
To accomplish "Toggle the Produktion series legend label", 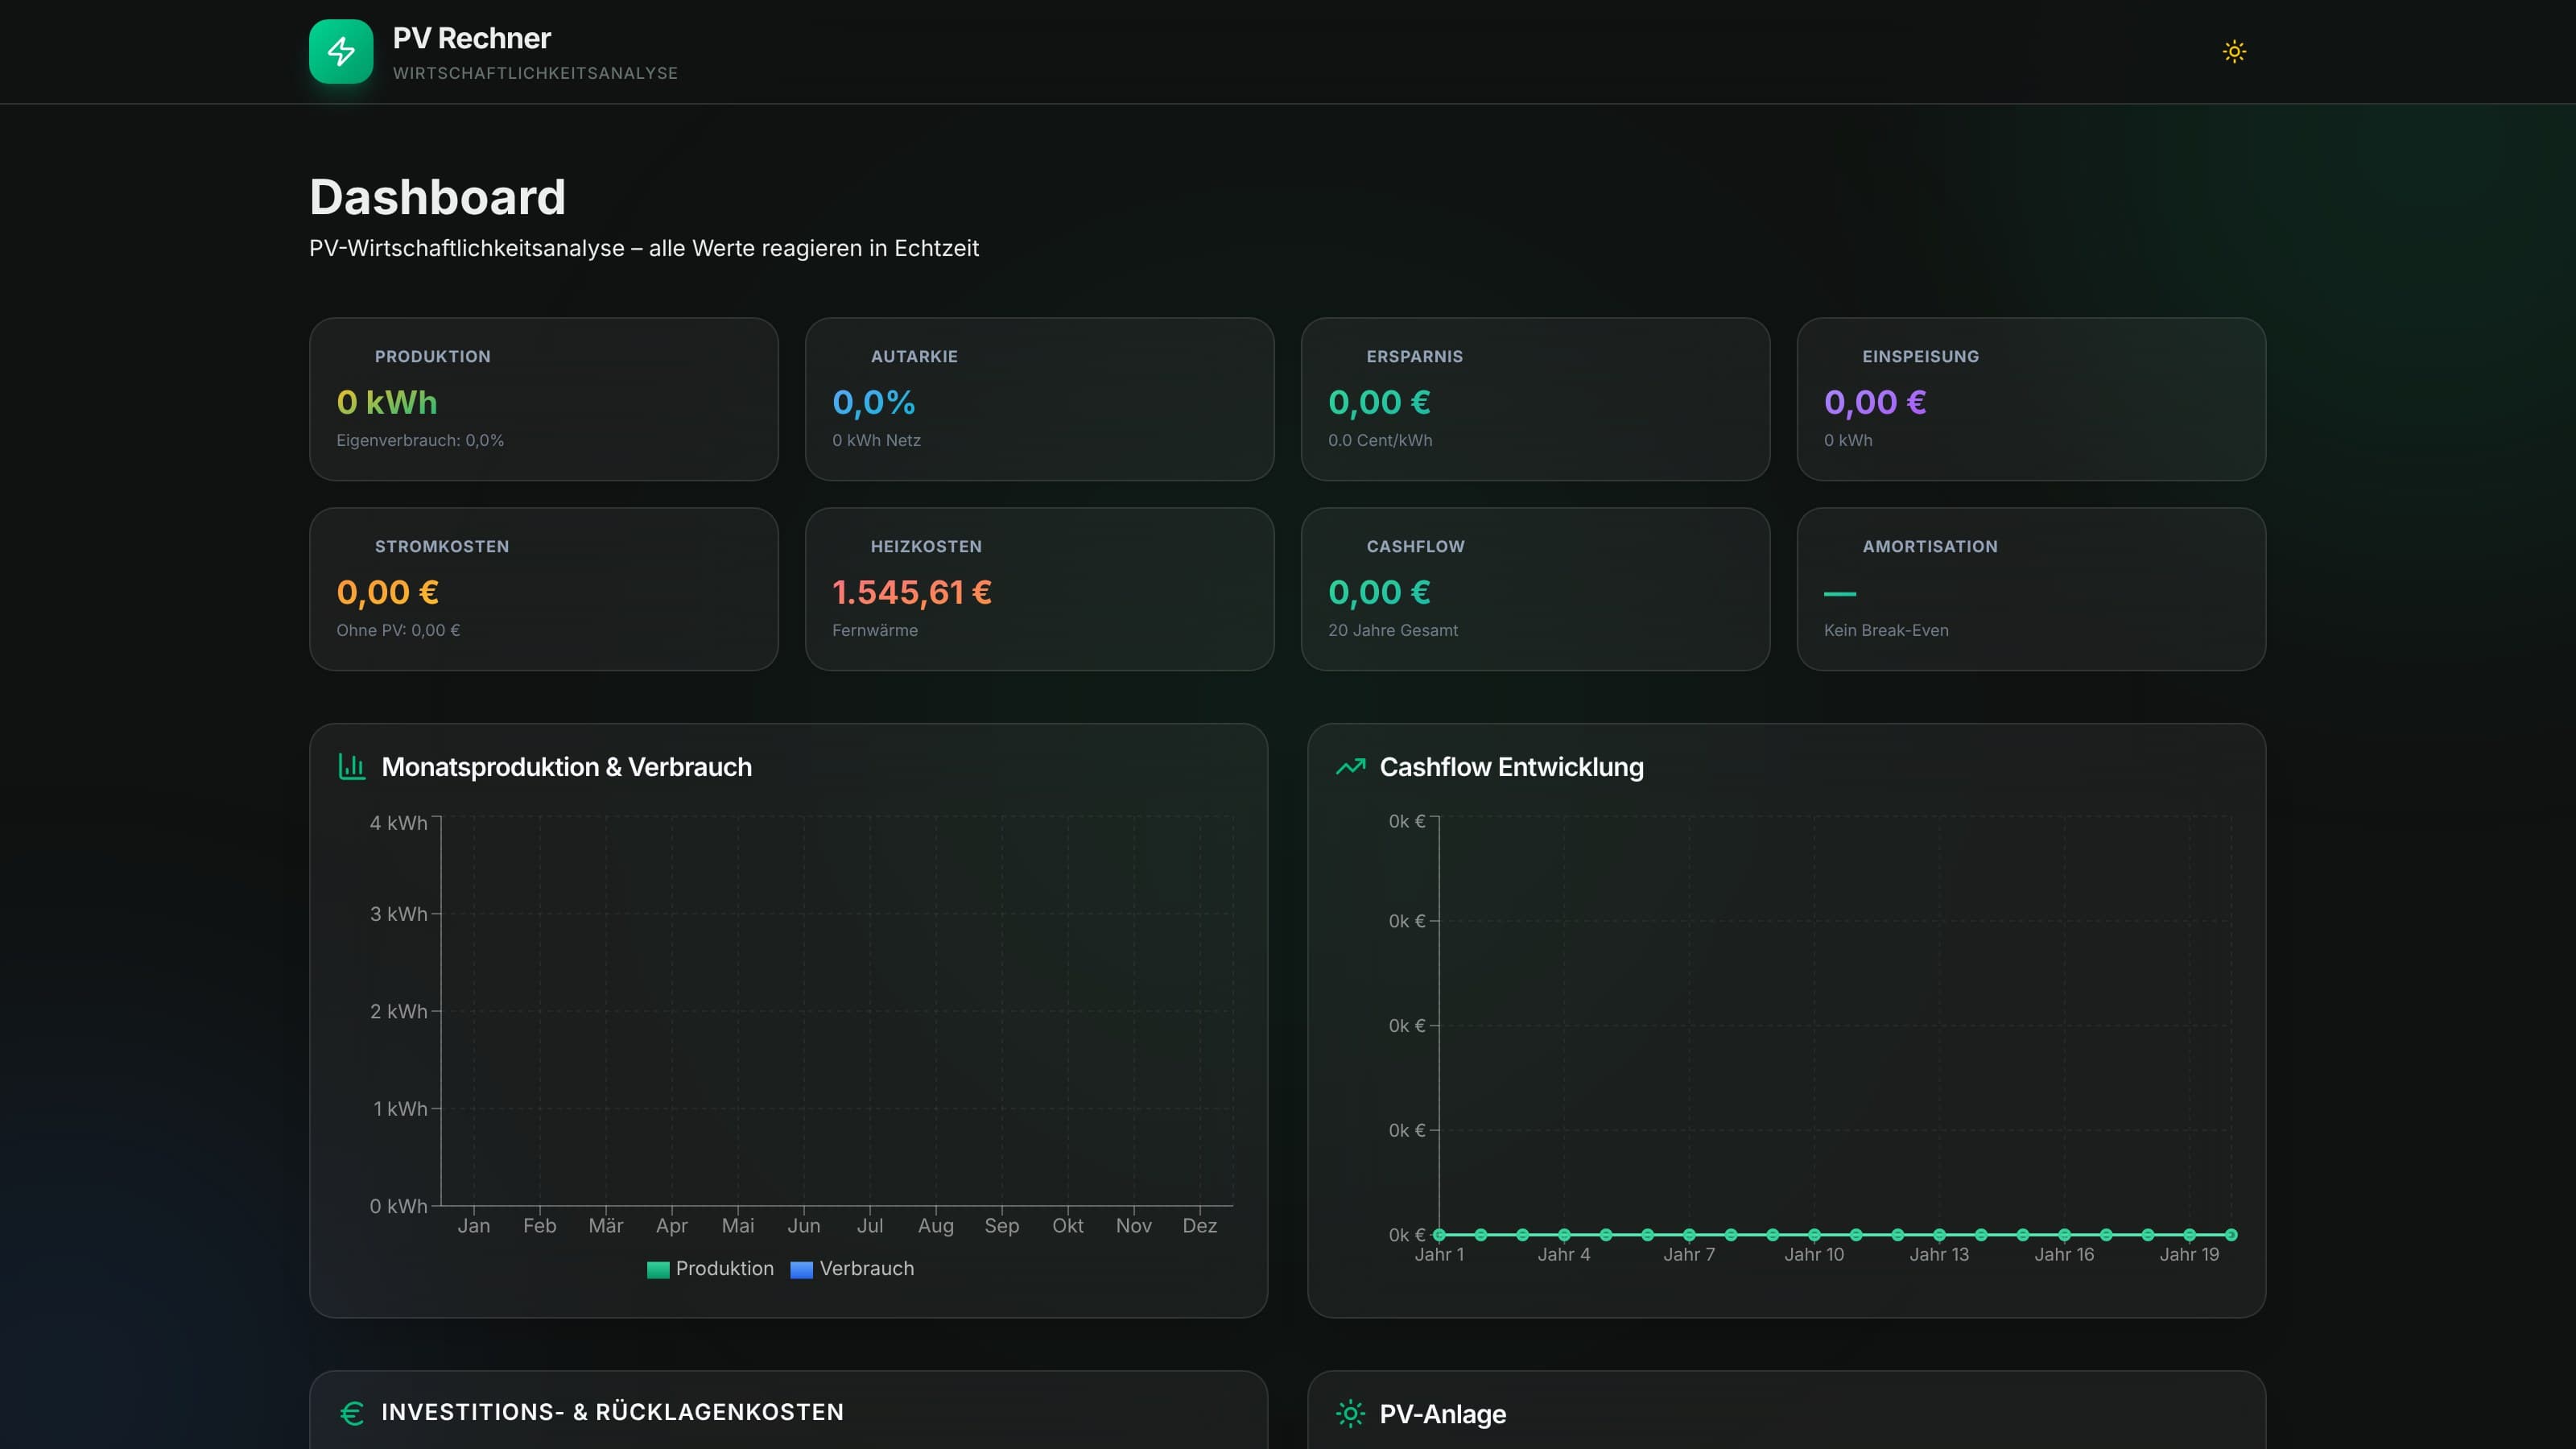I will point(724,1268).
